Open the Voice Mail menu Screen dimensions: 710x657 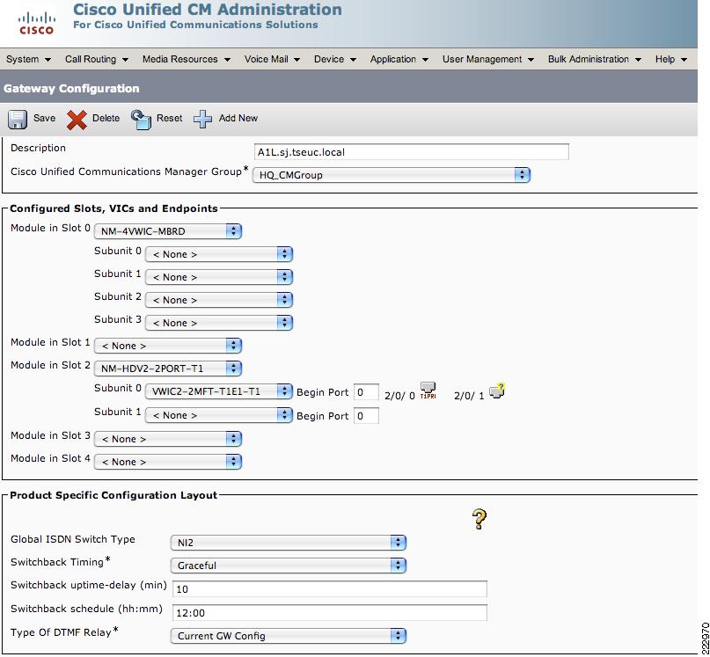click(272, 59)
